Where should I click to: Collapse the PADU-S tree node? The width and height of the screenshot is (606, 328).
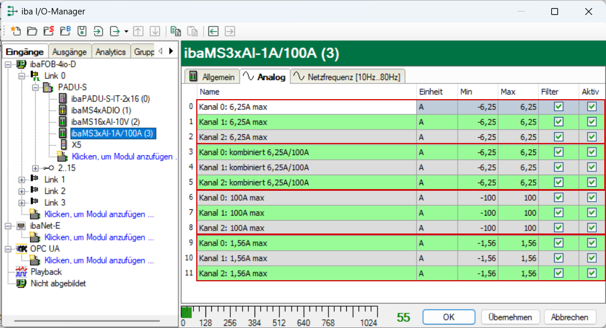33,87
